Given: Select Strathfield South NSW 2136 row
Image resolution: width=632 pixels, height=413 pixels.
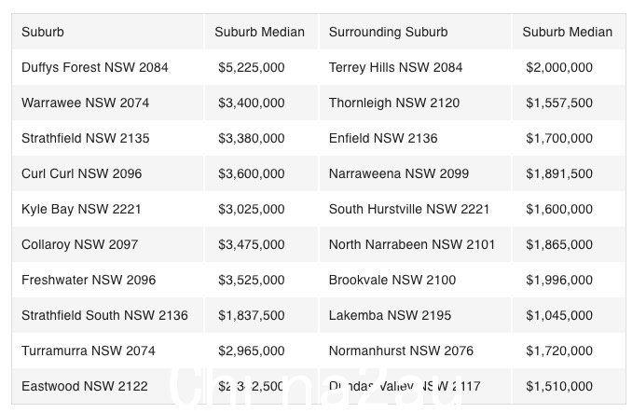Looking at the screenshot, I should (x=319, y=315).
